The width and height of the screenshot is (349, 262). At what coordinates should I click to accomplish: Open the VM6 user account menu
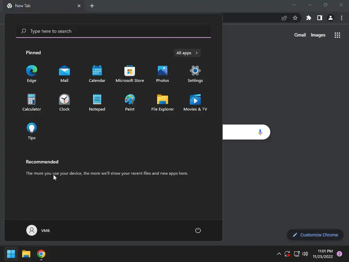[x=38, y=230]
